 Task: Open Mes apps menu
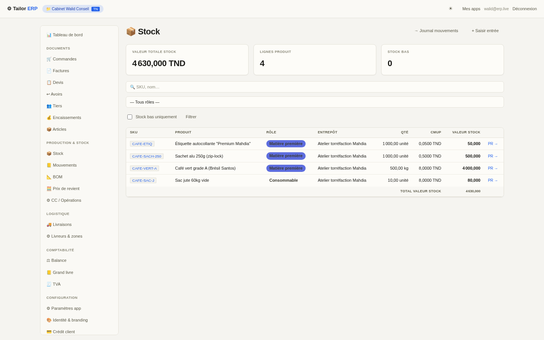click(x=471, y=9)
